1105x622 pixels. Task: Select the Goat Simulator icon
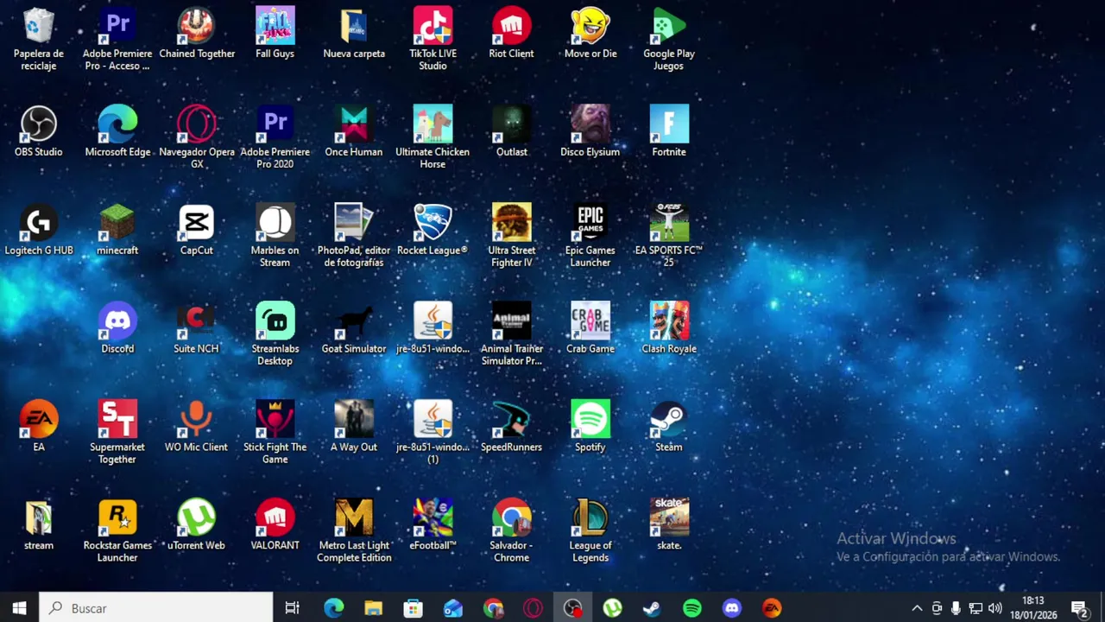pyautogui.click(x=354, y=328)
